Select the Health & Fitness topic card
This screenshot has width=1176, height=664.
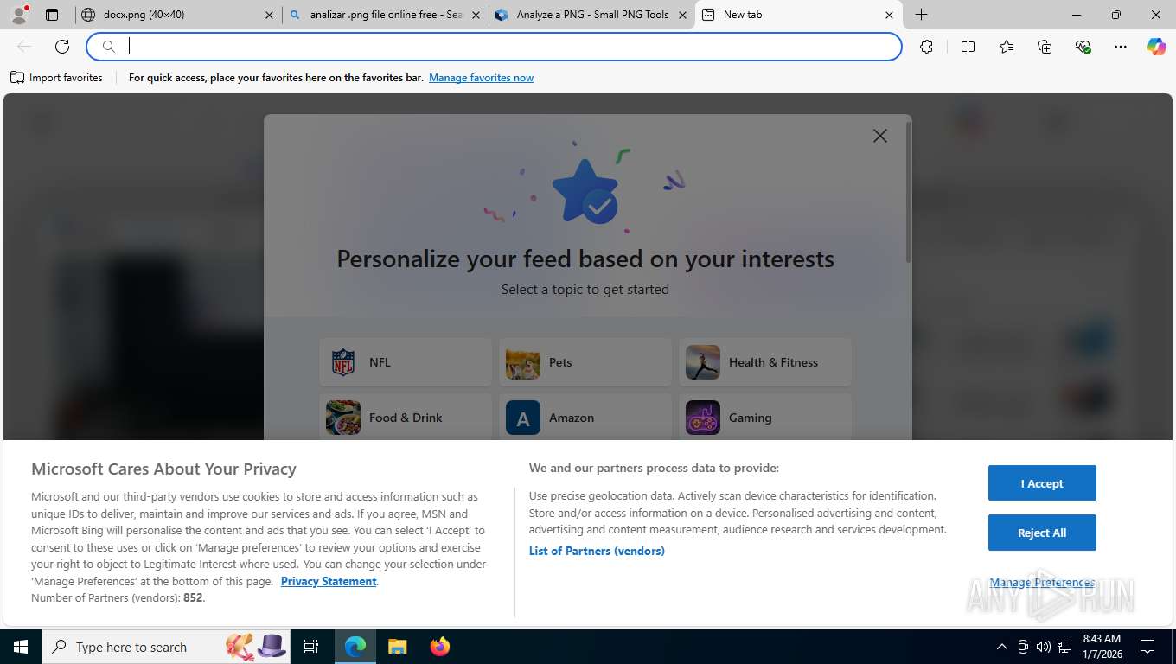point(765,362)
